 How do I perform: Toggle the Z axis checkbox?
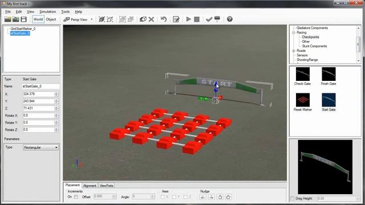[185, 197]
